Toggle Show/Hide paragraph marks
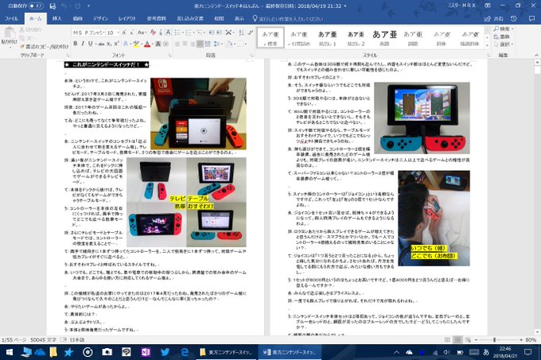This screenshot has height=360, width=541. click(x=251, y=33)
